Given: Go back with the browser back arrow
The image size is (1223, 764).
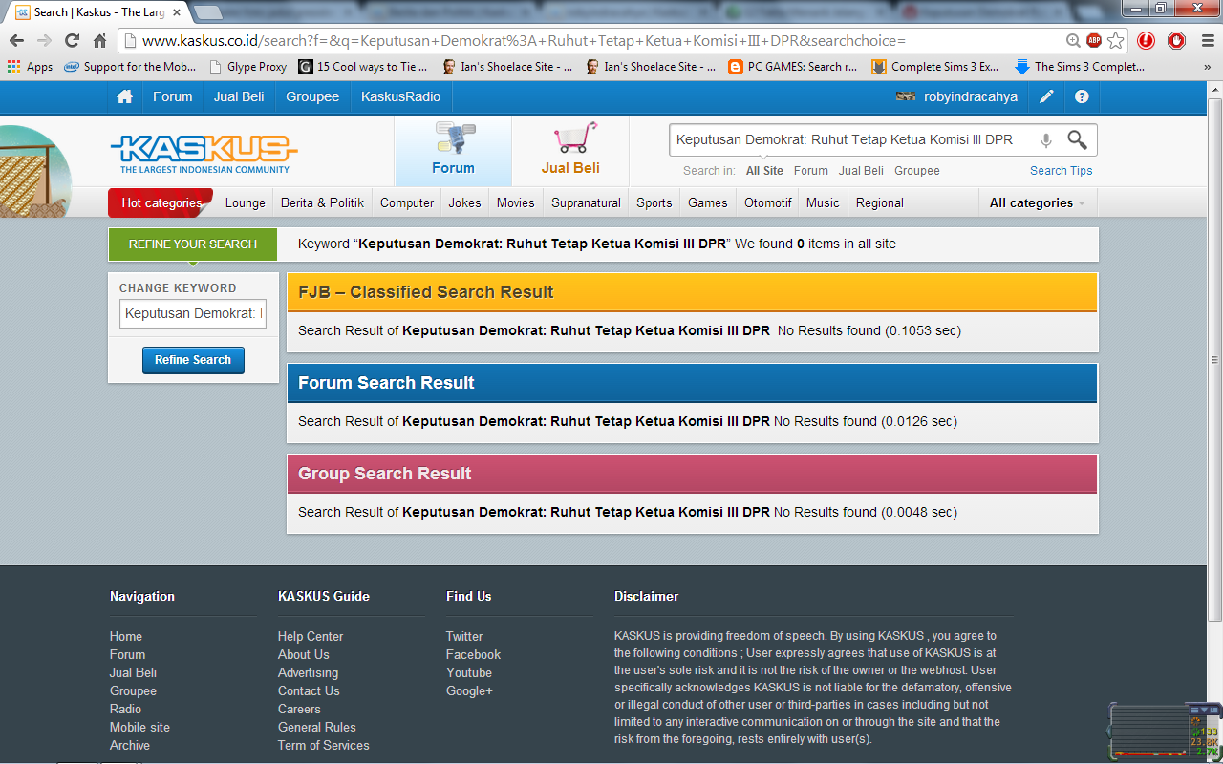Looking at the screenshot, I should (x=16, y=41).
